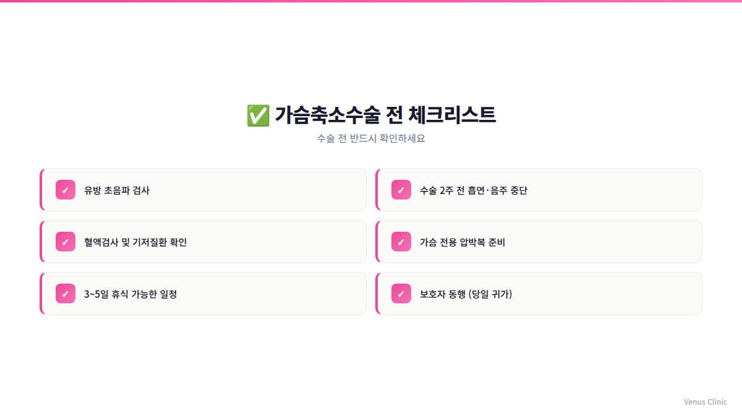Uncheck the 보호자 동행 (당일 귀가) checkbox

click(x=401, y=293)
